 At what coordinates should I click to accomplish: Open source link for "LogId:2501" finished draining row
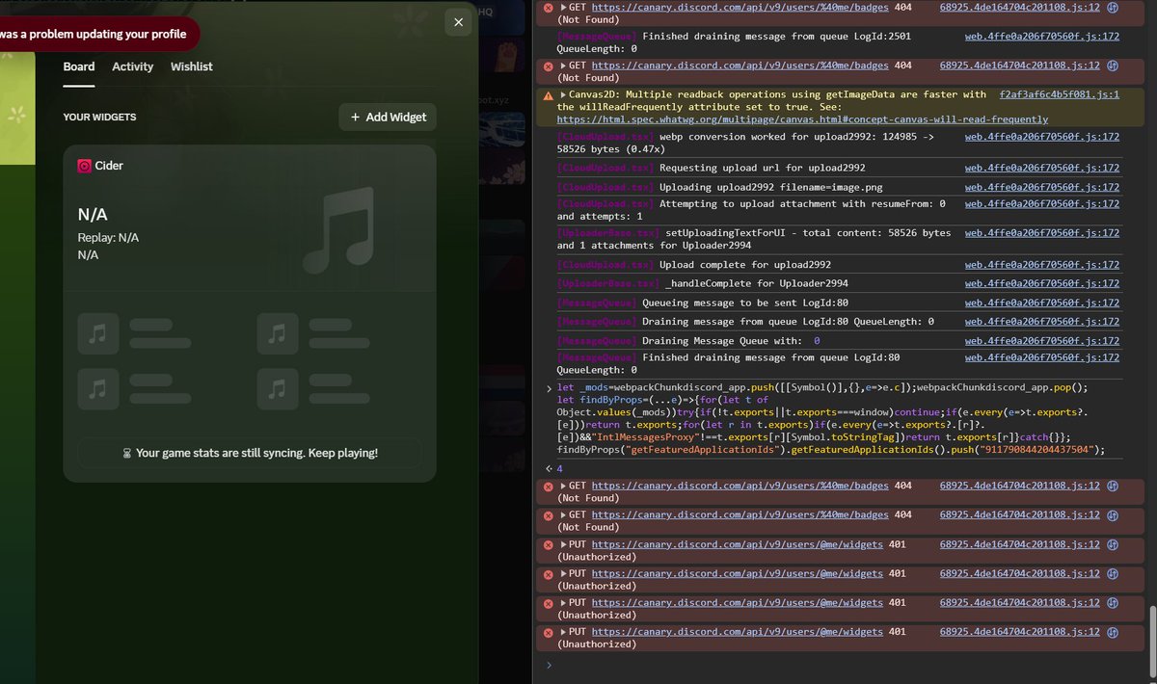pyautogui.click(x=1042, y=37)
